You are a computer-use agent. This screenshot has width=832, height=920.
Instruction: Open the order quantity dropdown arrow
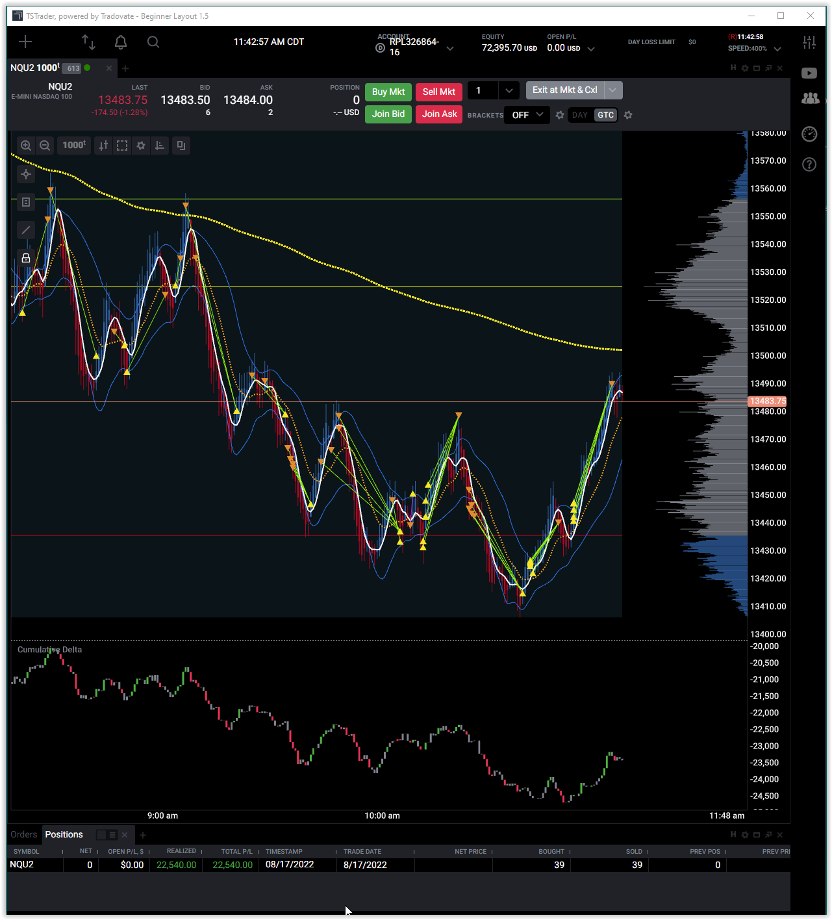(509, 91)
